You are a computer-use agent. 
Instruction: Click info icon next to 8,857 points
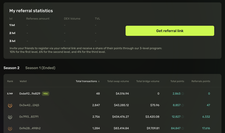point(183,105)
